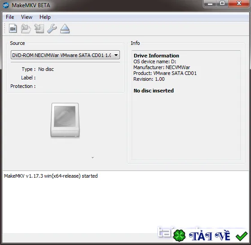The width and height of the screenshot is (251, 245).
Task: Click the Protection field text
Action: [23, 86]
